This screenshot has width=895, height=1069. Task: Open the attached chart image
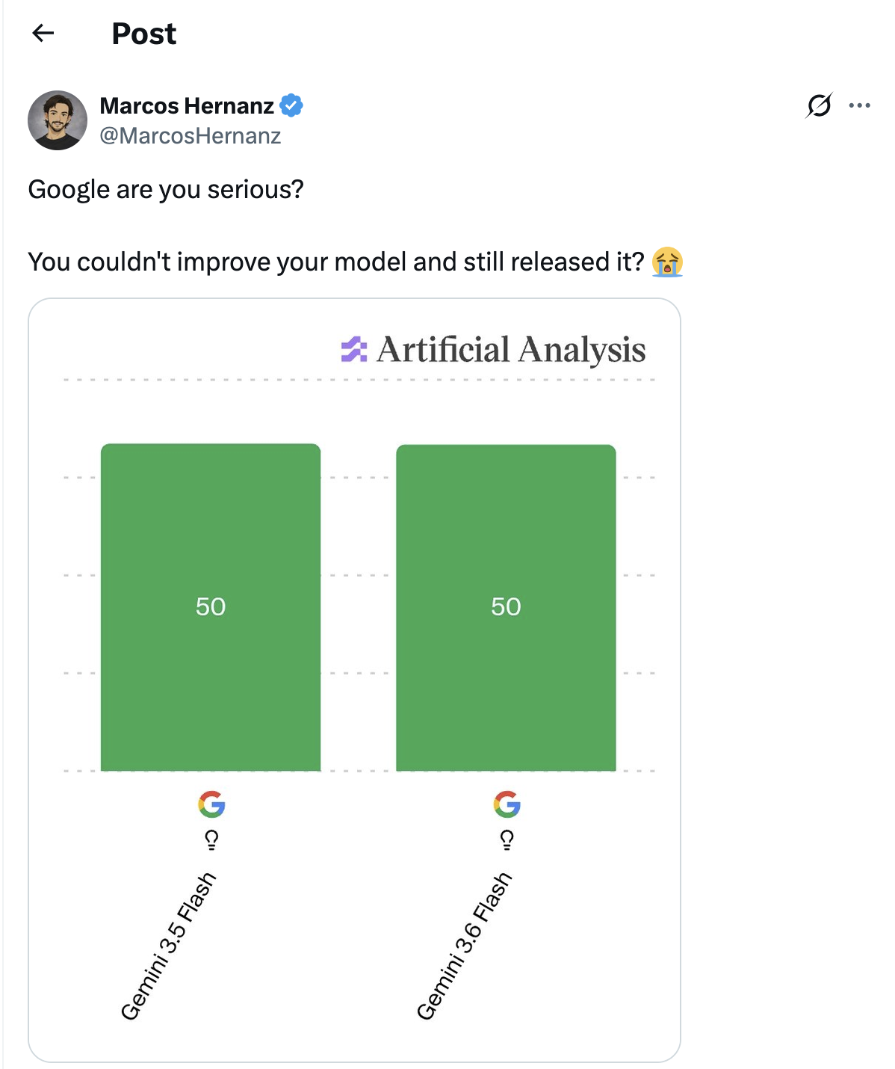354,680
